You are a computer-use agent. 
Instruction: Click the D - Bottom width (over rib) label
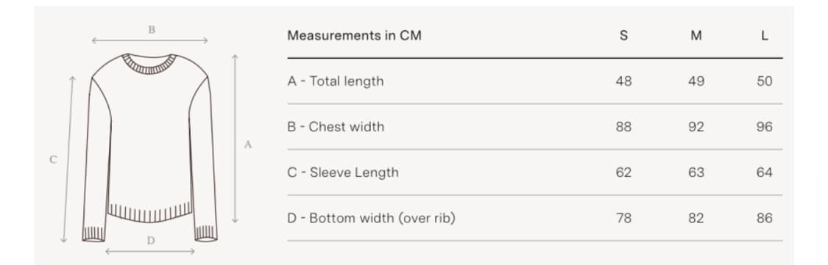371,218
